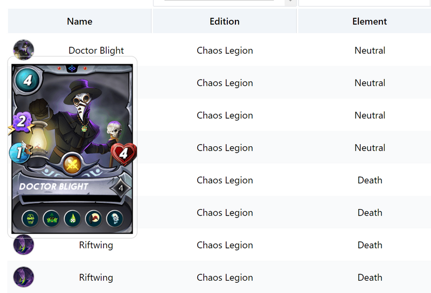This screenshot has height=293, width=431.
Task: Click the Doctor Blight name in the first row
Action: click(x=96, y=51)
